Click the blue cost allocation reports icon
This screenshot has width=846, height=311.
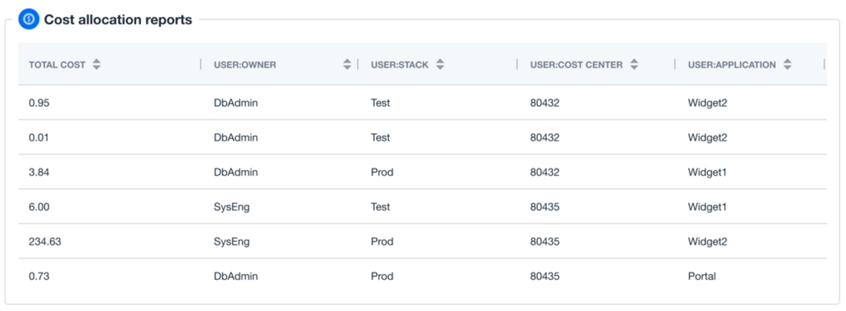tap(29, 20)
